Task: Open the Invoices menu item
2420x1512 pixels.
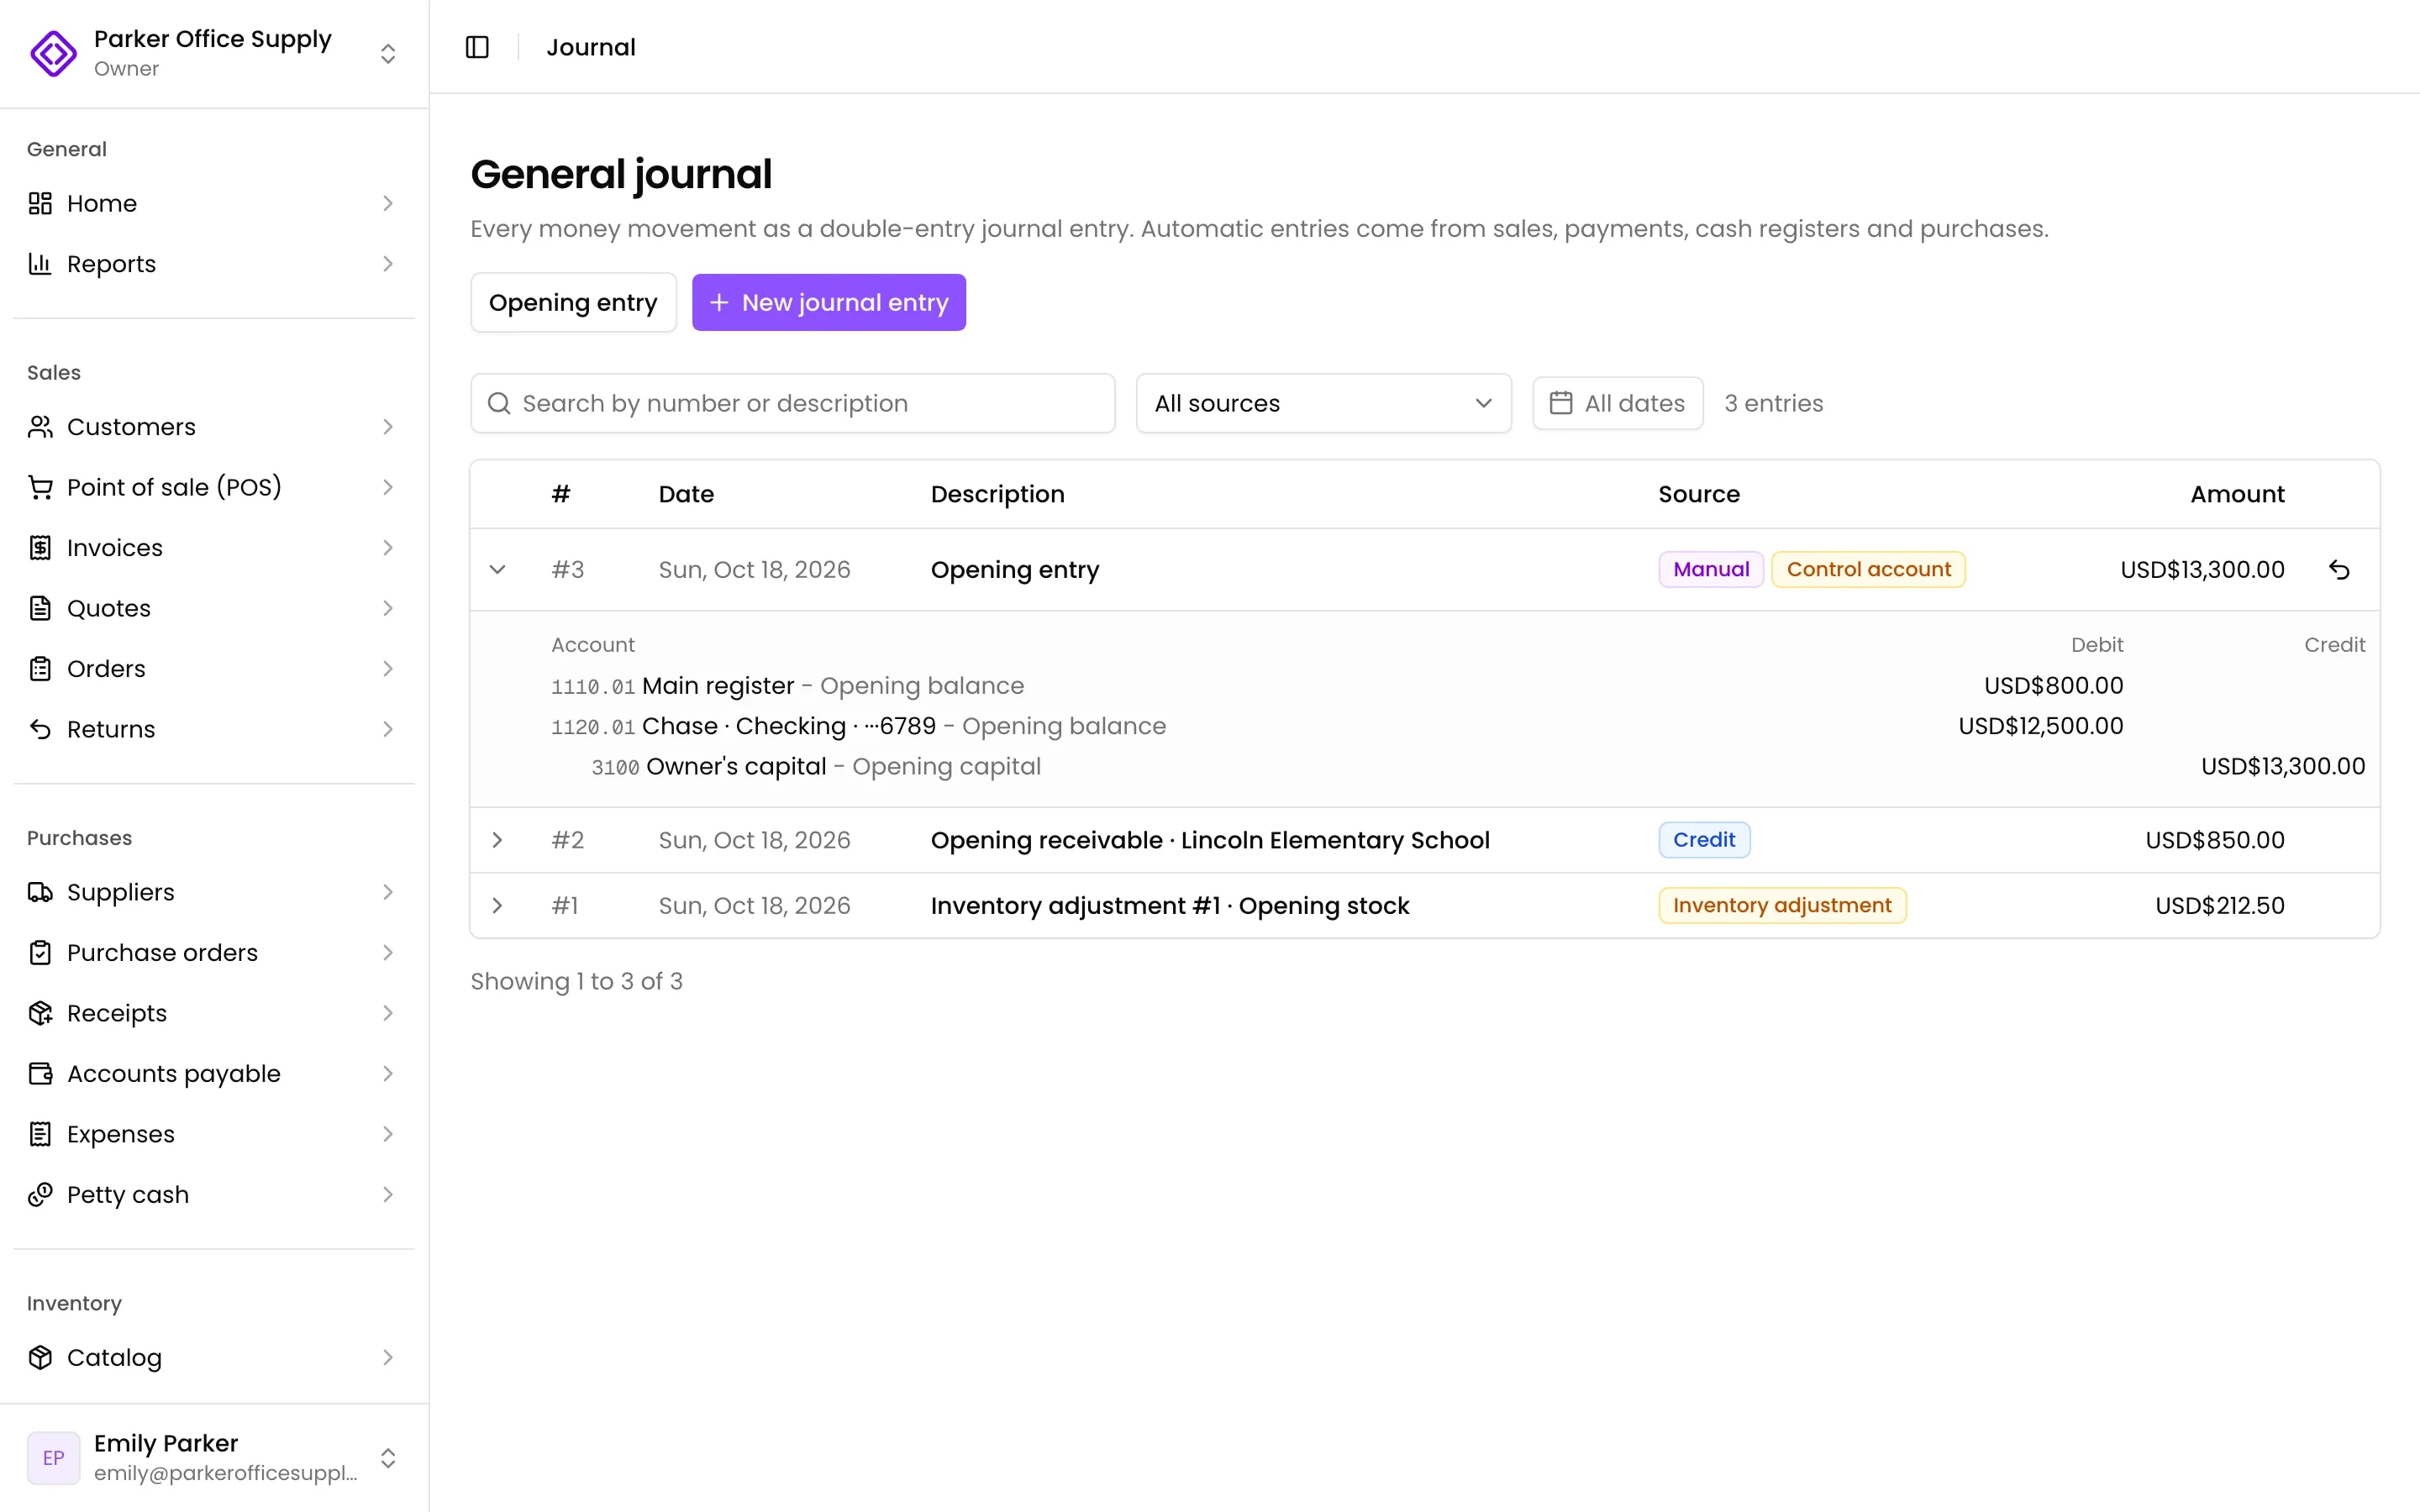Action: 214,548
